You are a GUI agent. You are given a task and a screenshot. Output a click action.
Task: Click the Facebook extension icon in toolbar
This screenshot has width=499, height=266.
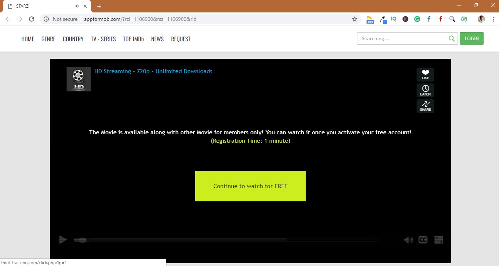click(x=429, y=19)
